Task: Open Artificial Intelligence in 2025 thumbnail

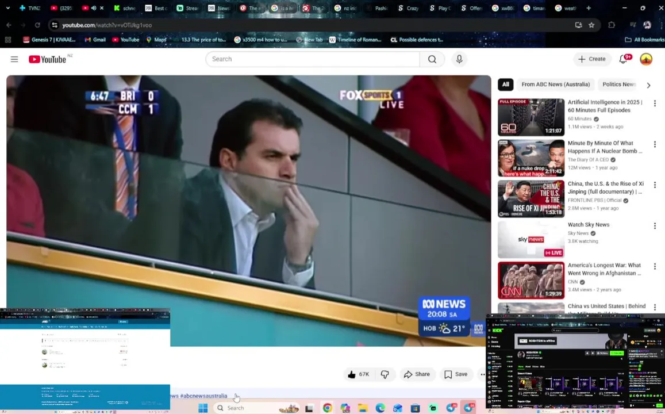Action: (x=531, y=117)
